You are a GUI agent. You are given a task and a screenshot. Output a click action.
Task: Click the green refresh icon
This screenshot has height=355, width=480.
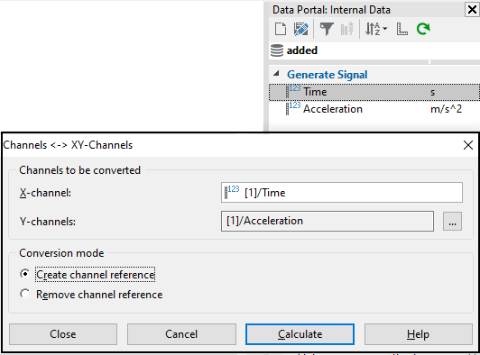(423, 29)
